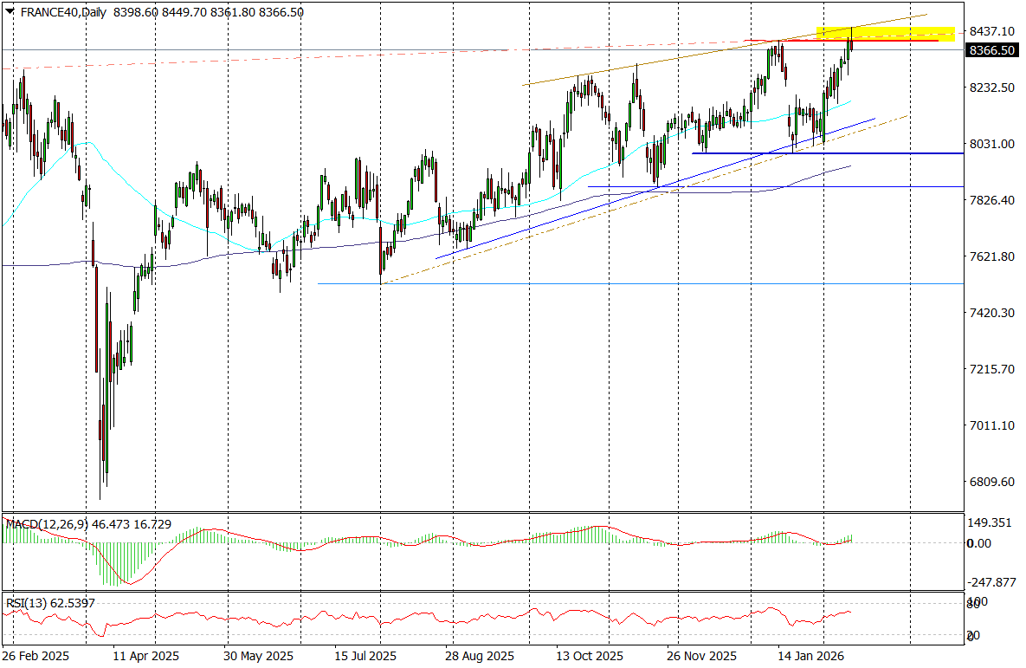Image resolution: width=1026 pixels, height=668 pixels.
Task: Click the current price label 8366.50
Action: click(992, 51)
